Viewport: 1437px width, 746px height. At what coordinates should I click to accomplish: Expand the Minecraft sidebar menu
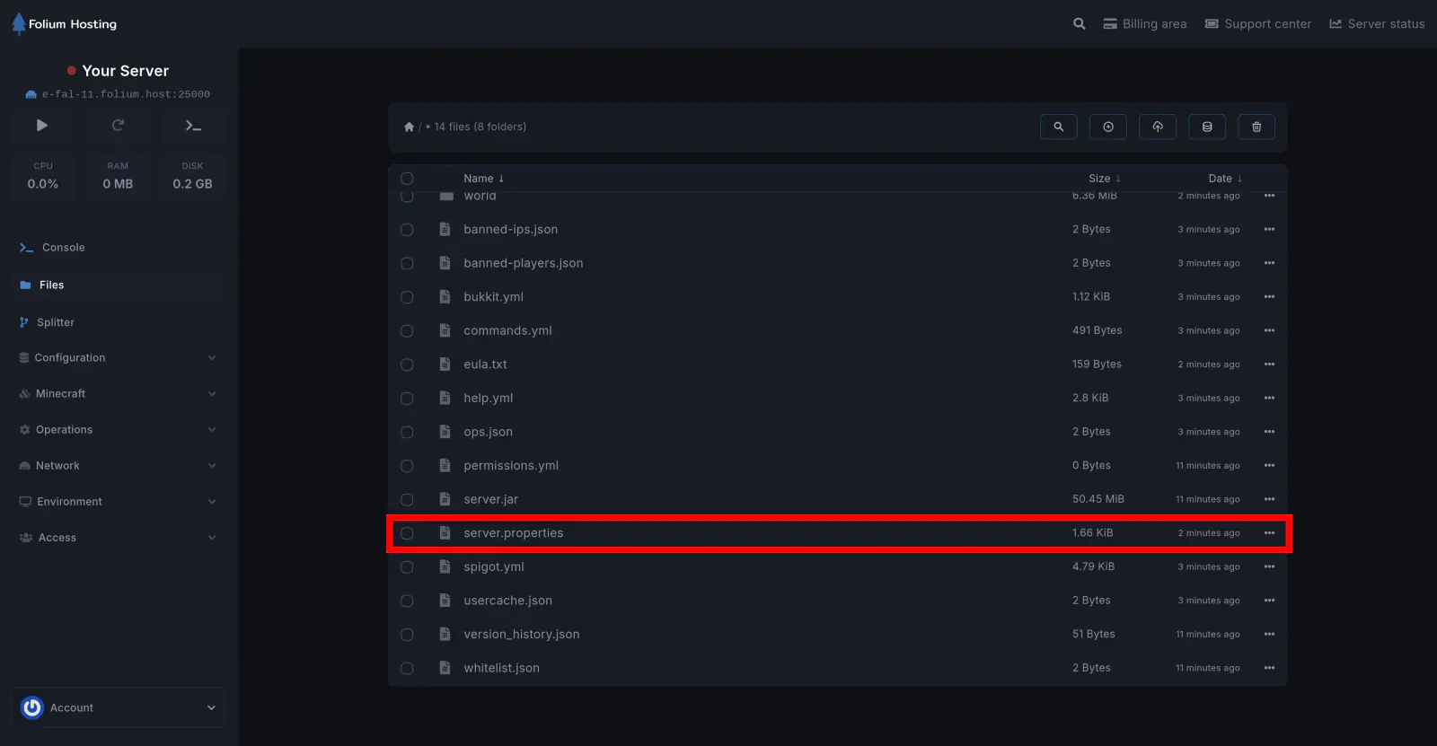coord(117,393)
